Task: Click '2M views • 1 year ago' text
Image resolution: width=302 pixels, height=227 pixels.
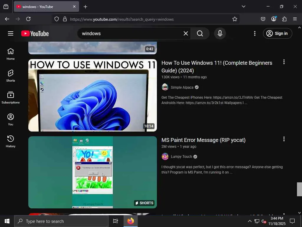Action: (x=179, y=147)
